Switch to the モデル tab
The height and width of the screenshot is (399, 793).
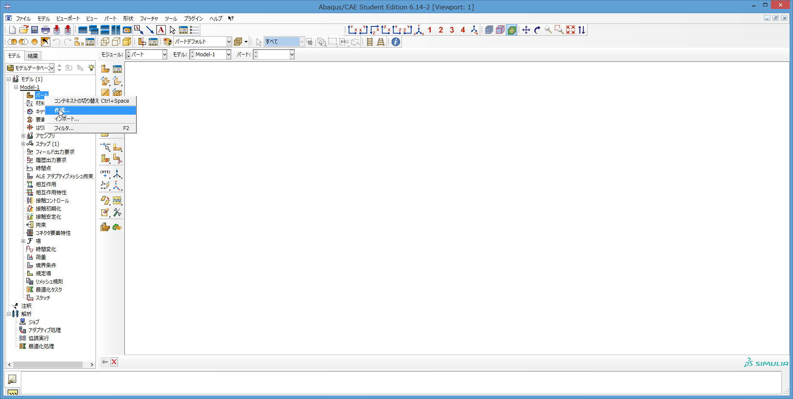(x=14, y=56)
